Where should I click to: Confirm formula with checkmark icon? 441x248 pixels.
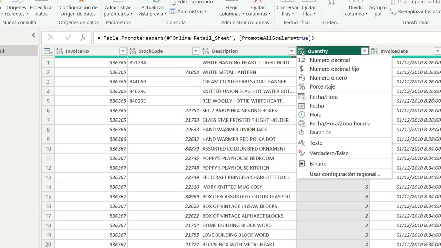coord(68,38)
